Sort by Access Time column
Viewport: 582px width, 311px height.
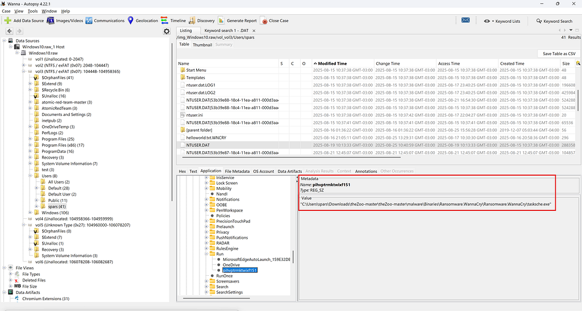pos(467,64)
